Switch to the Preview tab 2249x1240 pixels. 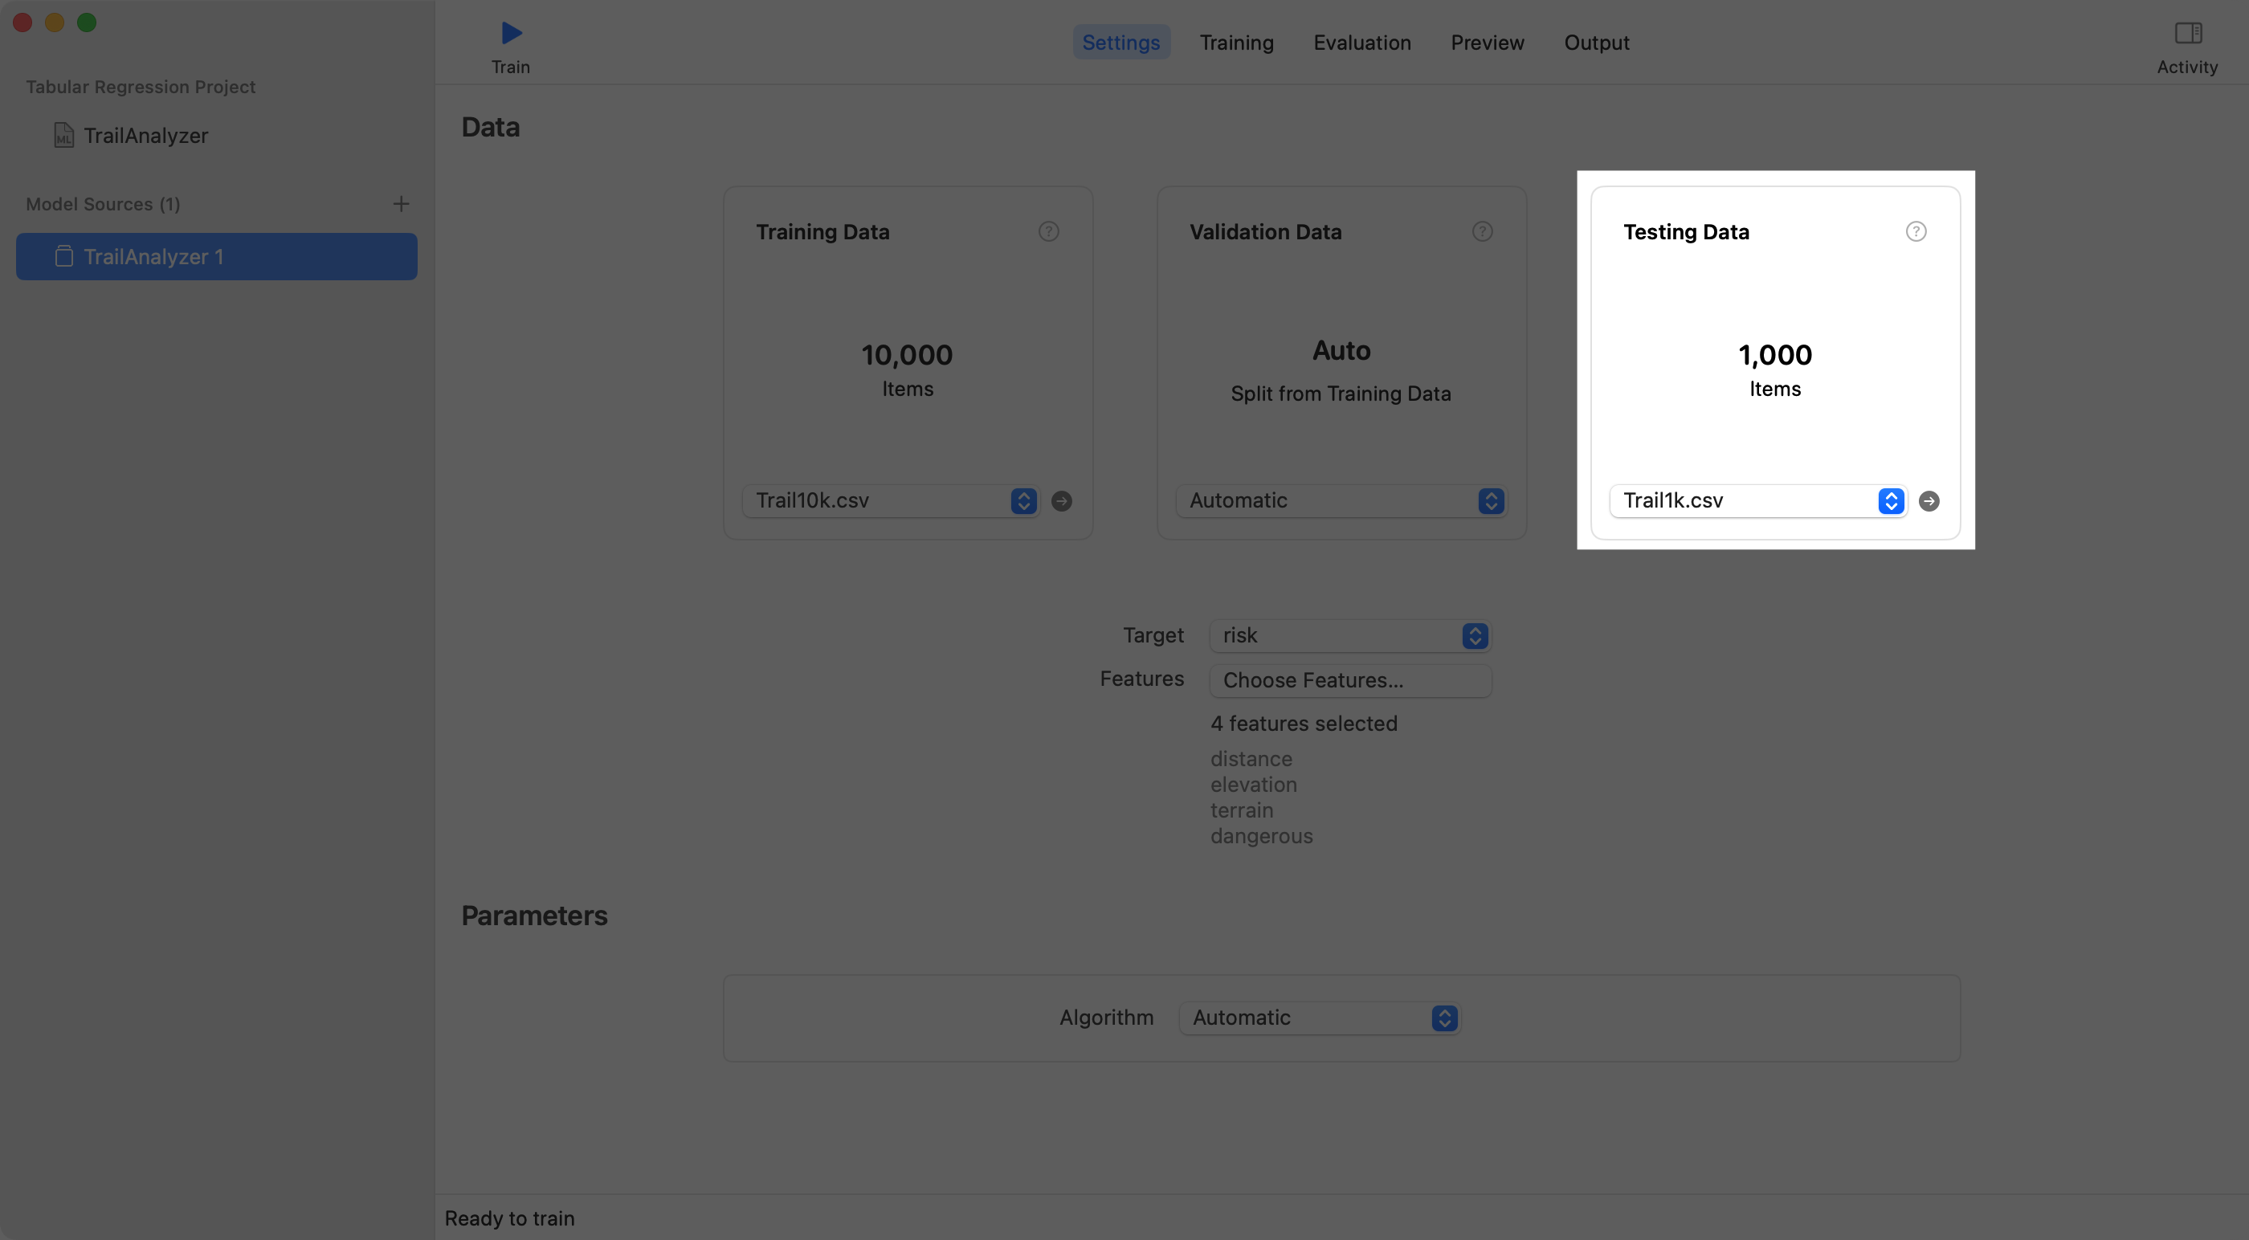[x=1487, y=42]
